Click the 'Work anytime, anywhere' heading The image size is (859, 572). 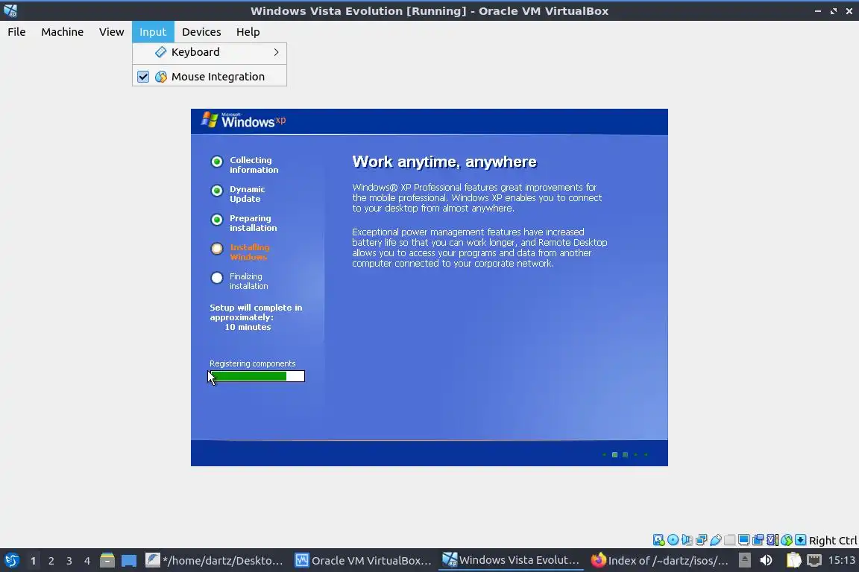[x=444, y=162]
